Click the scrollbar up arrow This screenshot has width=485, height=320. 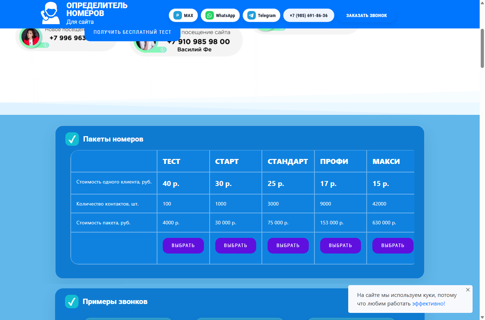tap(482, 2)
